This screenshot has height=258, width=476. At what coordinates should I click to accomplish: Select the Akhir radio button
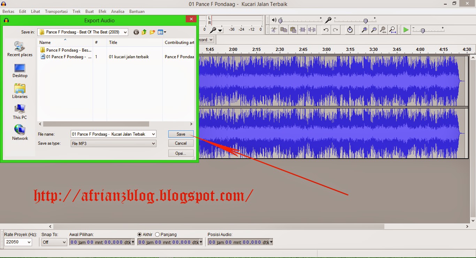coord(140,235)
